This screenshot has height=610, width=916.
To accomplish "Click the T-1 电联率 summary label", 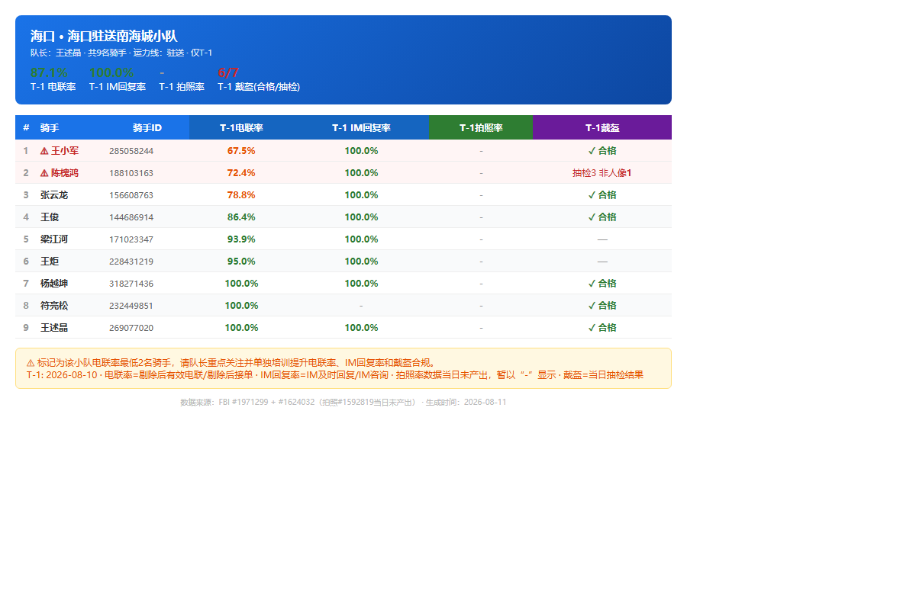I will pyautogui.click(x=53, y=87).
